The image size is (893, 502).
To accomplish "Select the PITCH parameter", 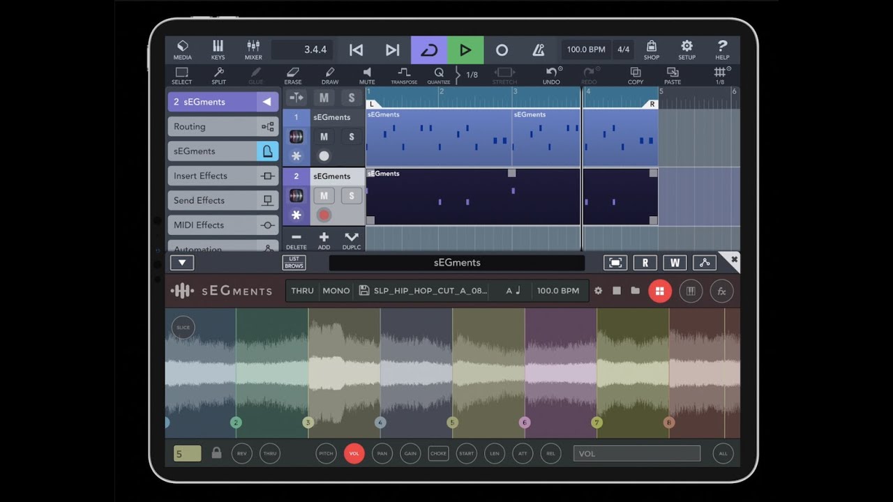I will (x=326, y=453).
